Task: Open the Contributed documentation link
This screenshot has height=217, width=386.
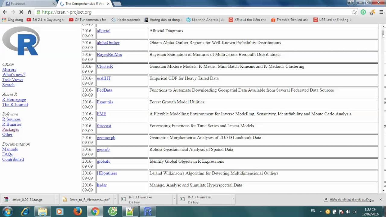Action: coord(13,159)
